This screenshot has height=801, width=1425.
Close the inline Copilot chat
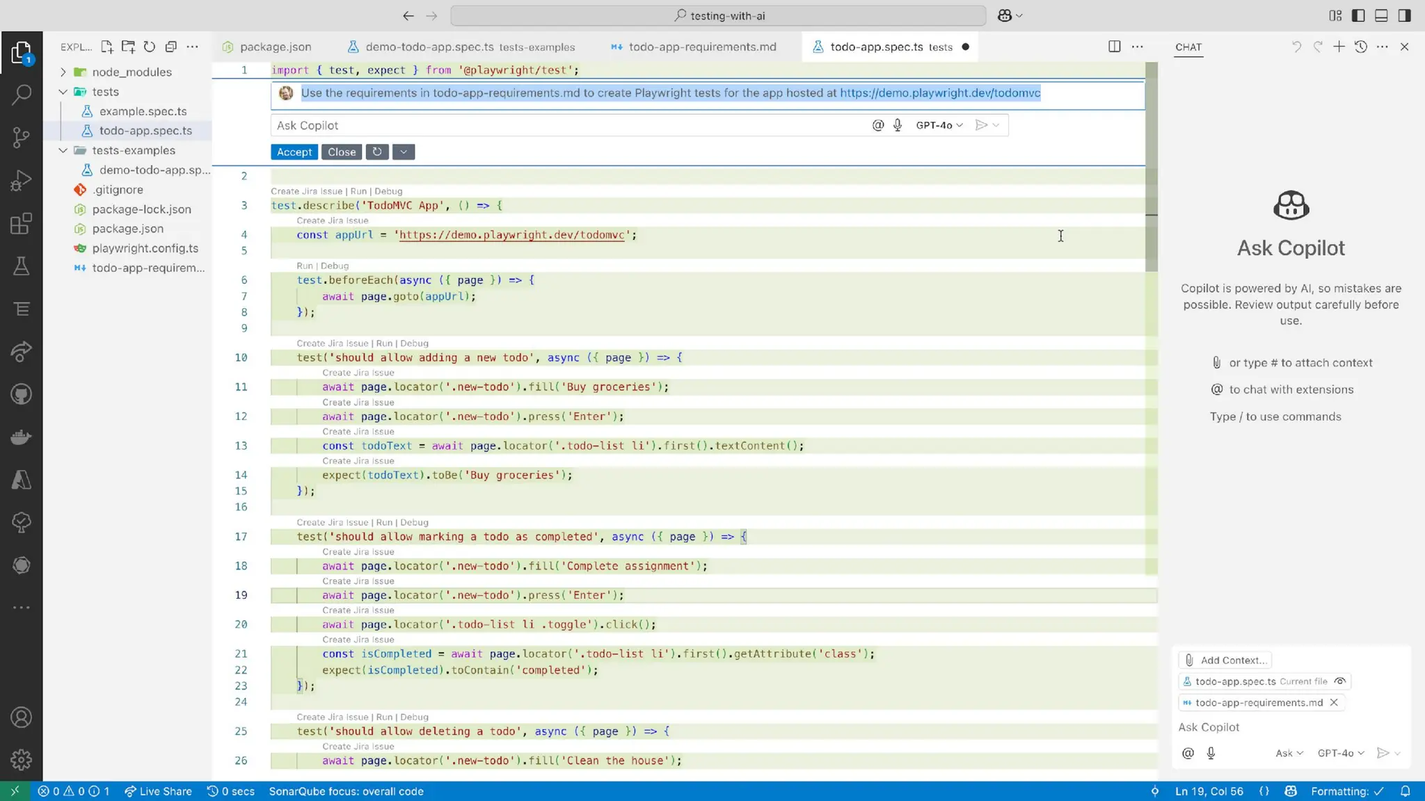tap(342, 152)
